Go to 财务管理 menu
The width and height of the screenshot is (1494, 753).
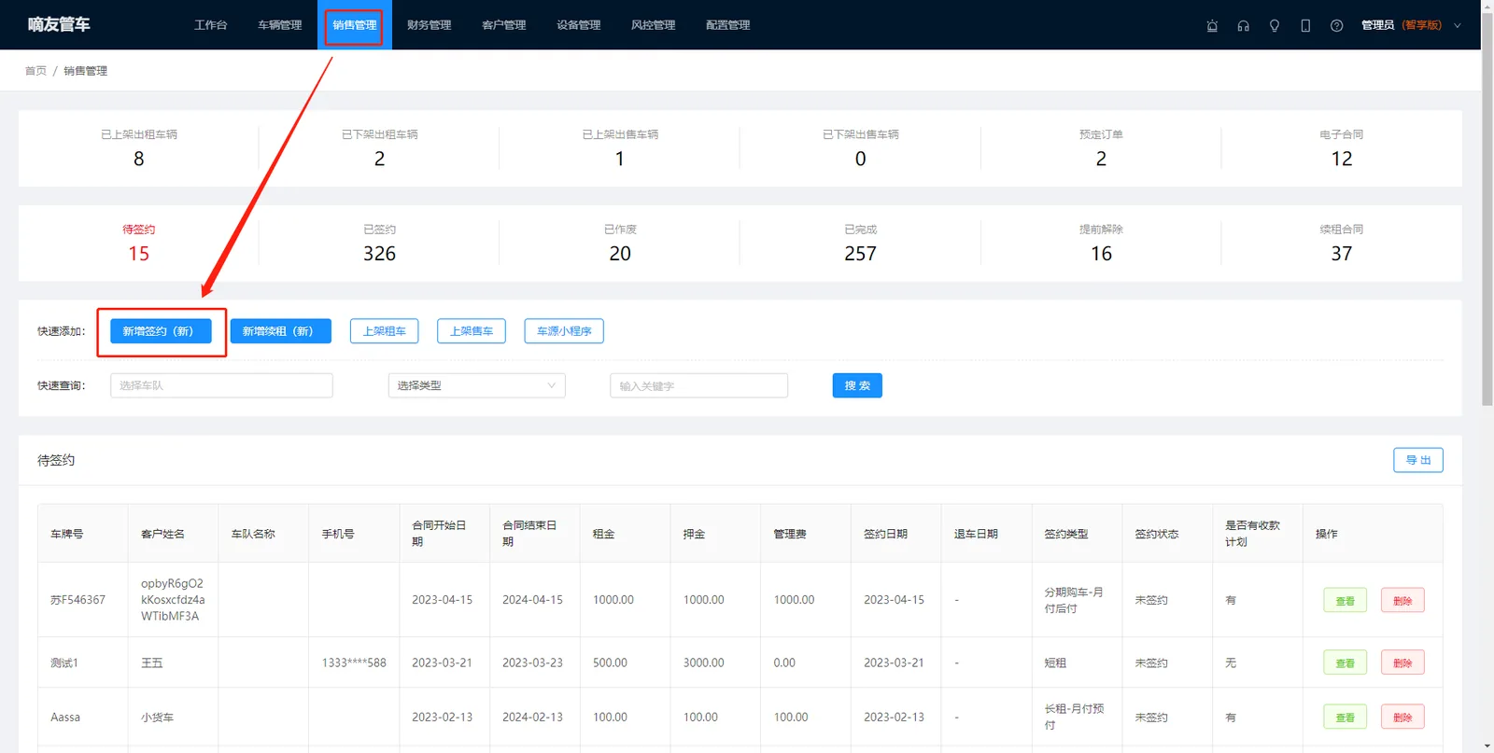(429, 25)
